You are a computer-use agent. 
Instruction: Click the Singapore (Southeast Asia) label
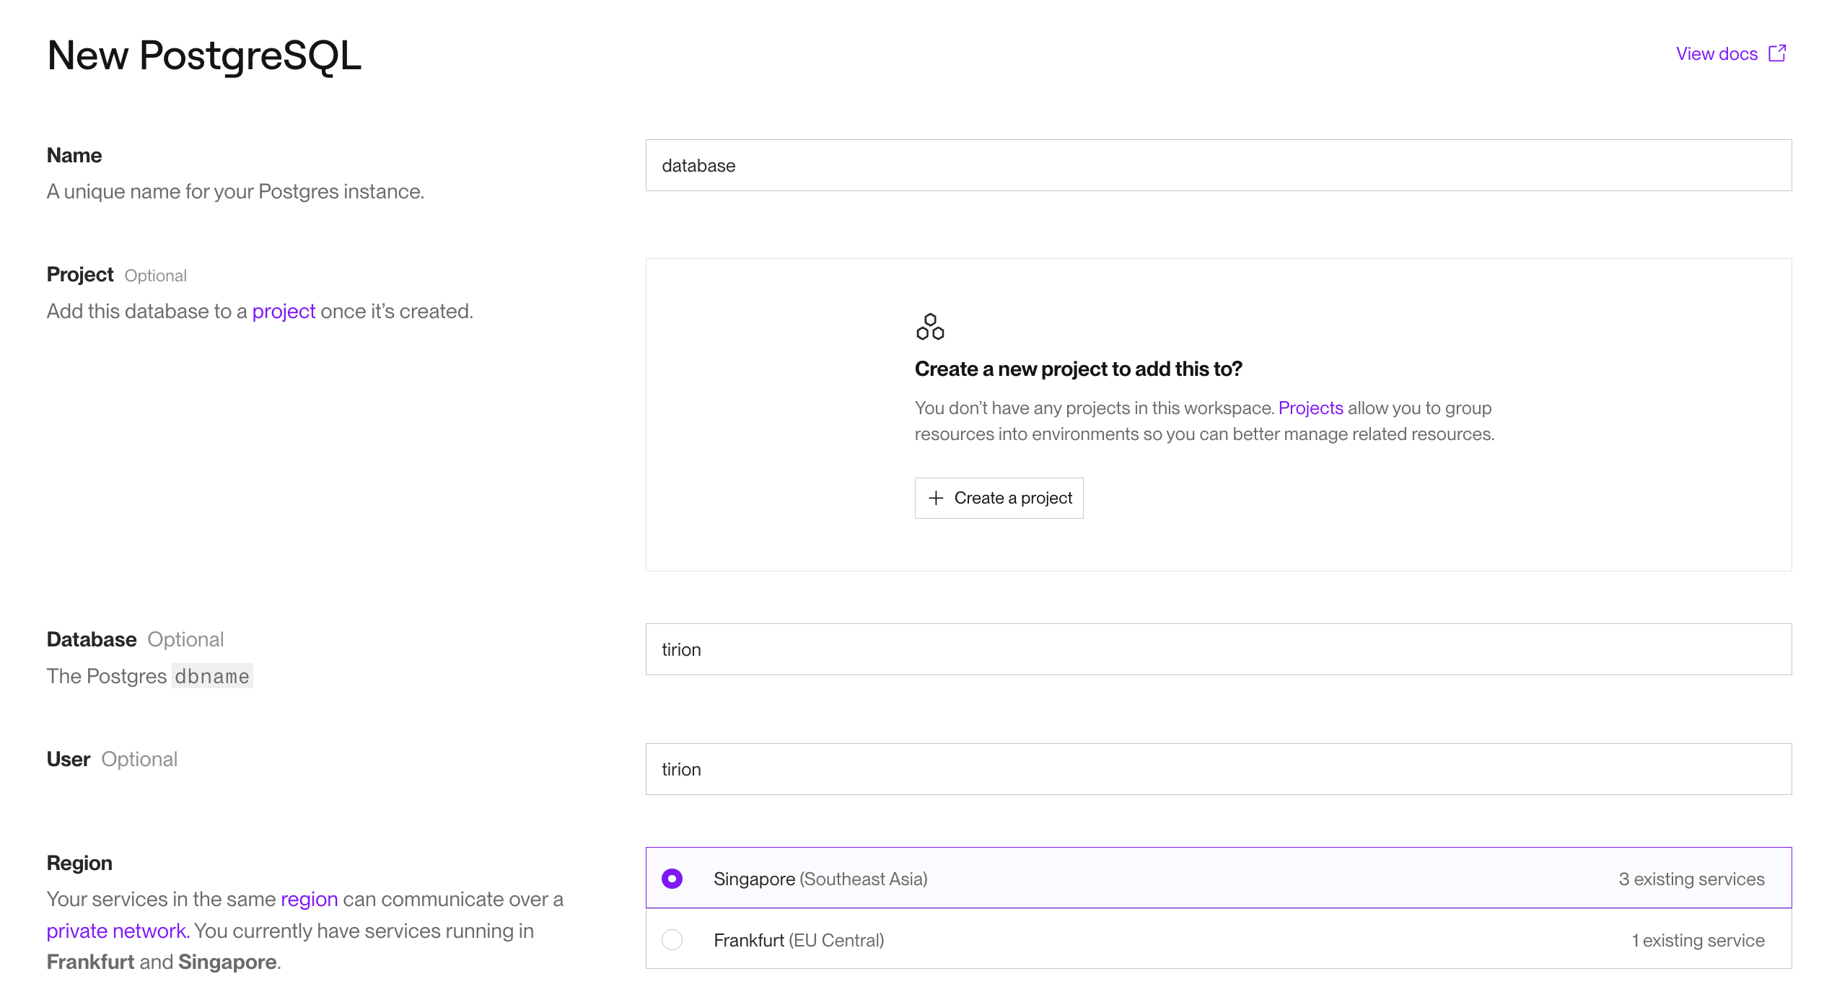click(x=820, y=879)
